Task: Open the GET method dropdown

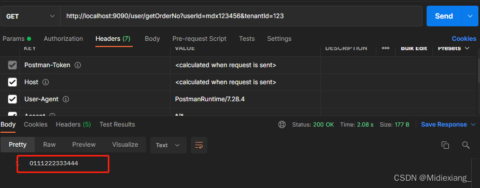Action: (30, 16)
